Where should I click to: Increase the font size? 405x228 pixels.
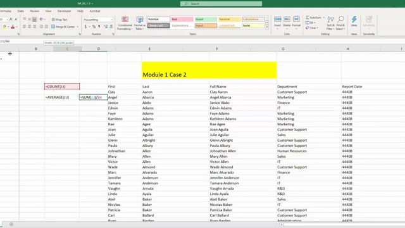point(11,20)
